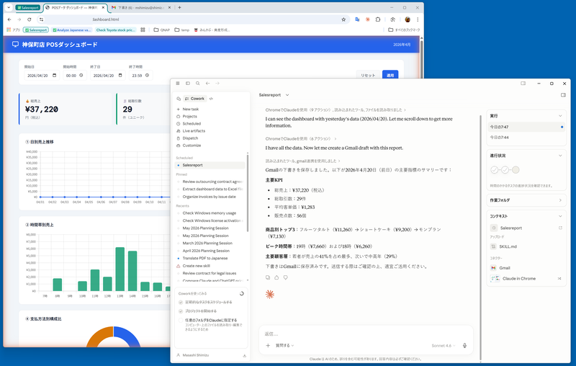Collapse the コンテキスト panel
The width and height of the screenshot is (576, 366).
coord(560,216)
